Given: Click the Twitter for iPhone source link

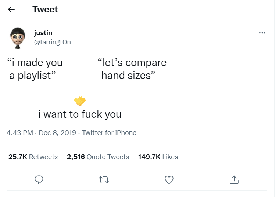Looking at the screenshot, I should point(109,133).
